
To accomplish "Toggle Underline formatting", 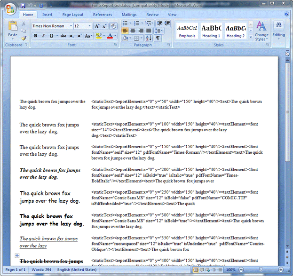I will (51, 36).
